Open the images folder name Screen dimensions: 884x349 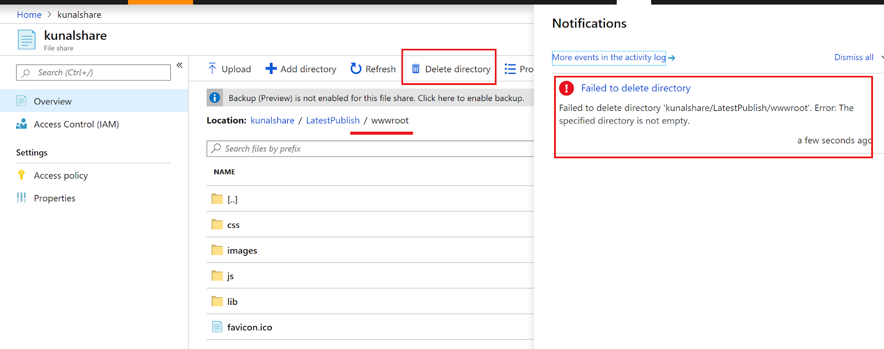coord(242,250)
